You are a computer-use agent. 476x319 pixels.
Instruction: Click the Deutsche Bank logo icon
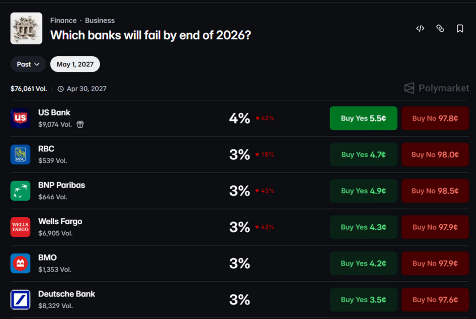point(20,299)
